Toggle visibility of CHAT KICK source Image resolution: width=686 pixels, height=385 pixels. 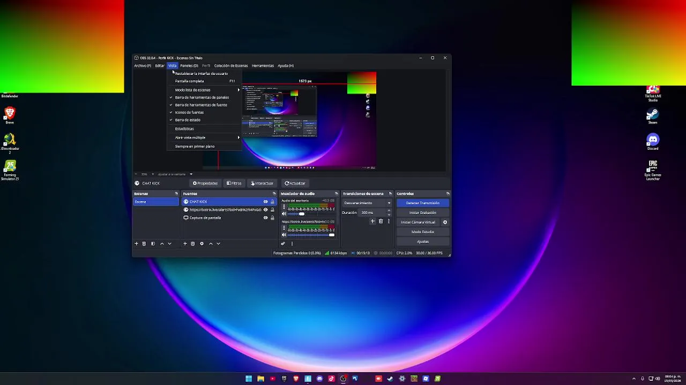point(265,202)
